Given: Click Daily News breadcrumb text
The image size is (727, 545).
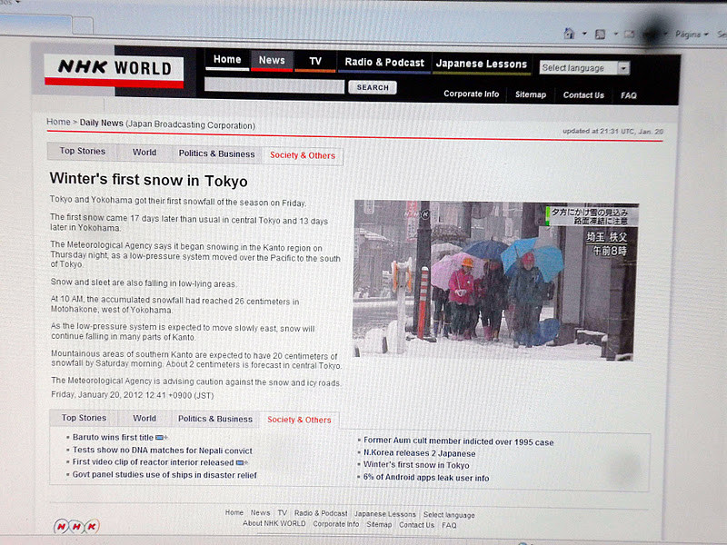Looking at the screenshot, I should coord(101,123).
